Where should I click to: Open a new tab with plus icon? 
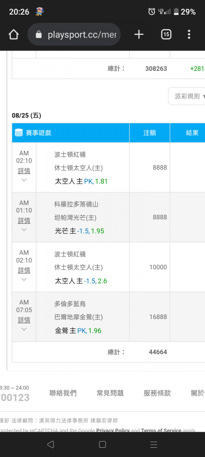[139, 35]
